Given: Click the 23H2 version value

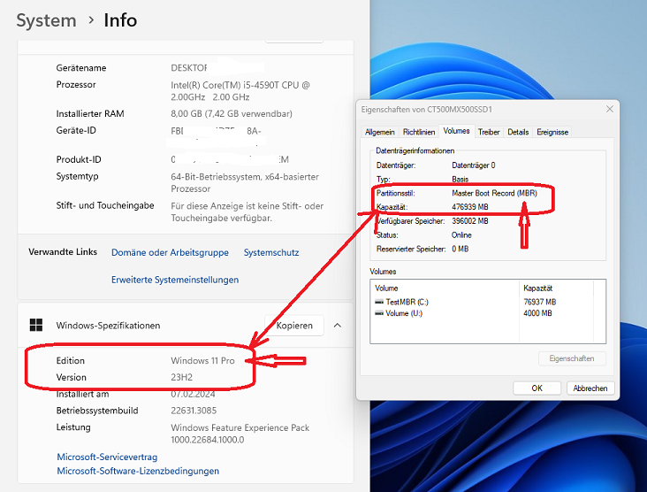Looking at the screenshot, I should pyautogui.click(x=181, y=377).
